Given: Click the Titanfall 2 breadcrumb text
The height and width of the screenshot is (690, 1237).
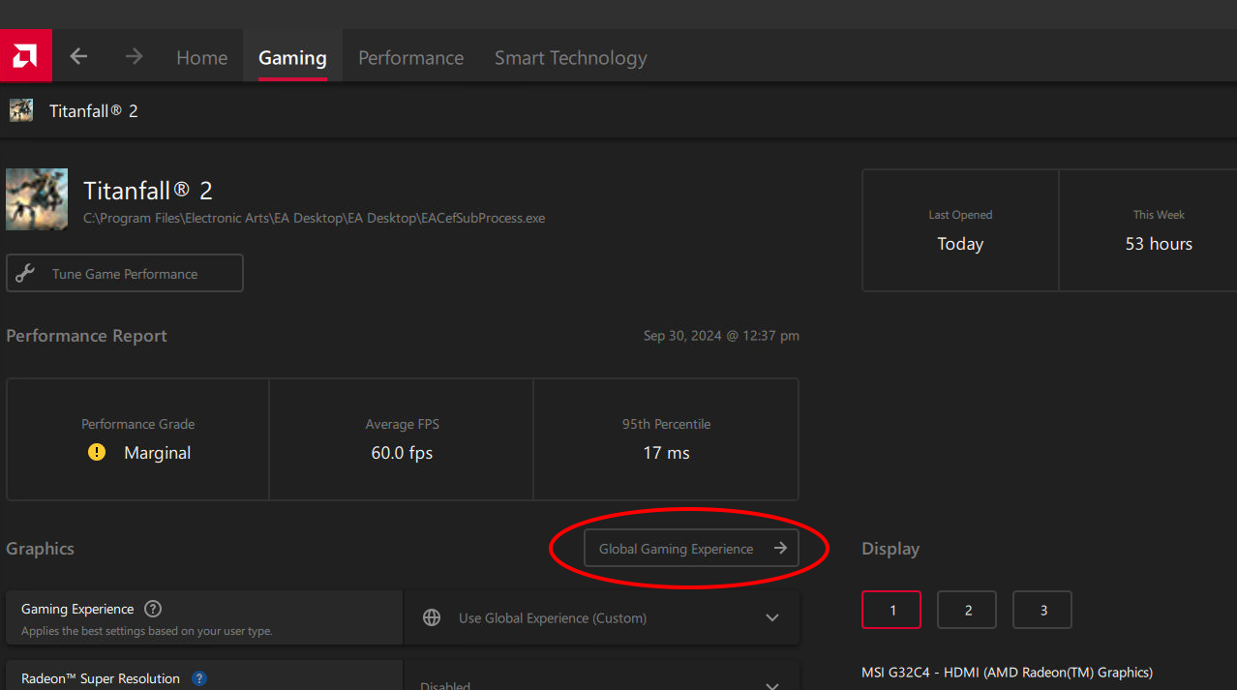Looking at the screenshot, I should coord(94,110).
